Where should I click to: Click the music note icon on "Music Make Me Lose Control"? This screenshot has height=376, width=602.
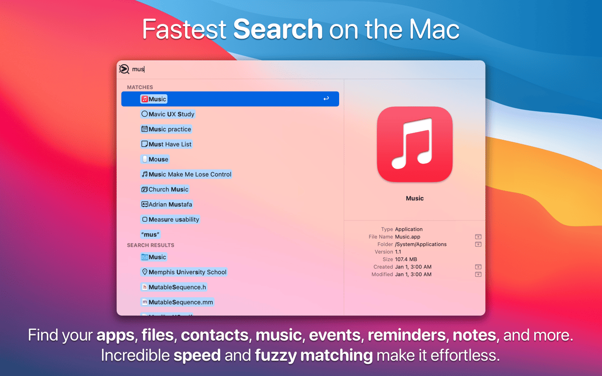tap(145, 174)
